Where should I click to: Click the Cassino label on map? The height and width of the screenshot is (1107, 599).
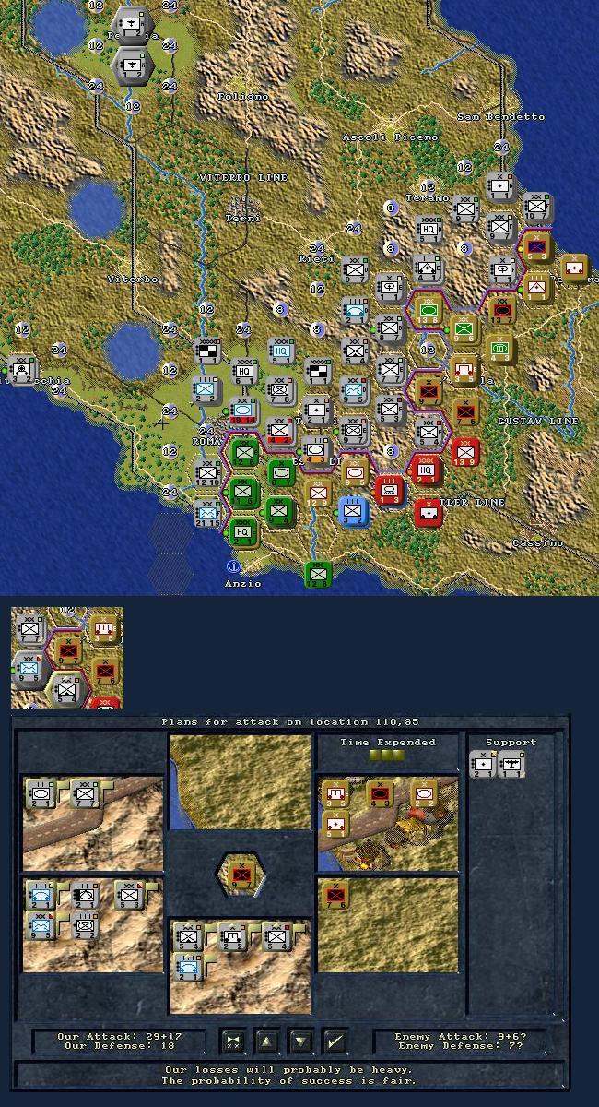537,543
